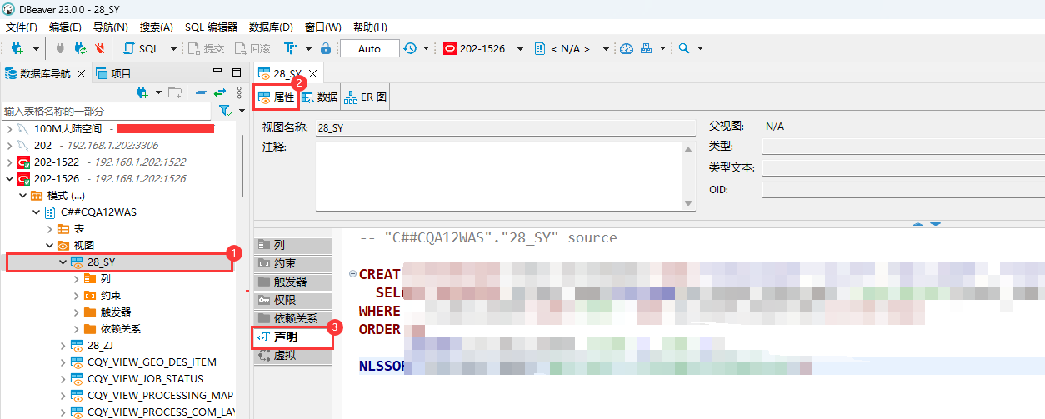Click the 回滚 rollback button
Viewport: 1045px width, 419px height.
(x=252, y=48)
